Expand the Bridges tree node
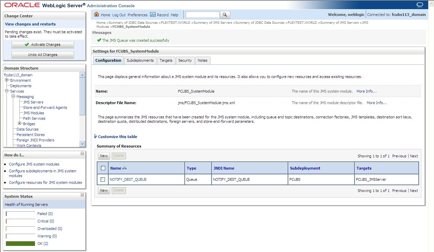 pos(20,123)
